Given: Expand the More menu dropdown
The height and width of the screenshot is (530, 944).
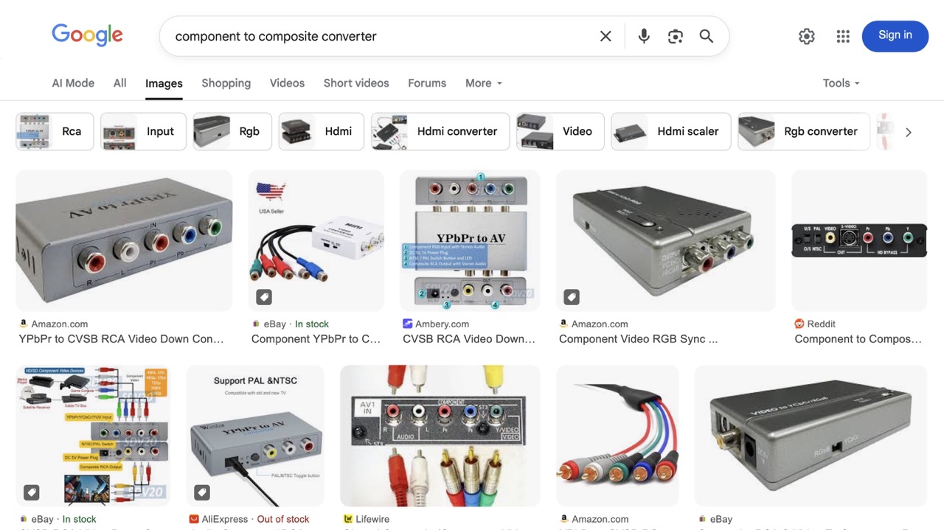Looking at the screenshot, I should pyautogui.click(x=484, y=83).
